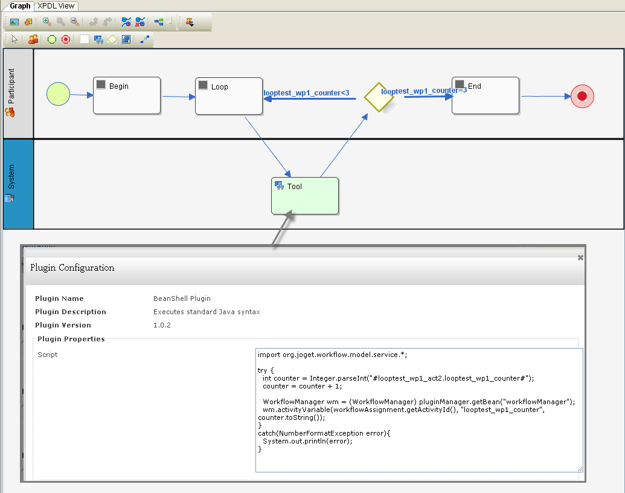
Task: Select the Loop activity box
Action: click(228, 96)
